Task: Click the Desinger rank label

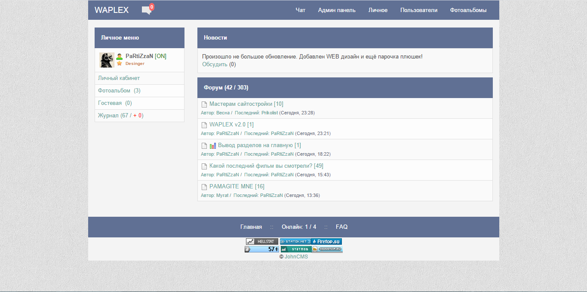Action: [135, 64]
